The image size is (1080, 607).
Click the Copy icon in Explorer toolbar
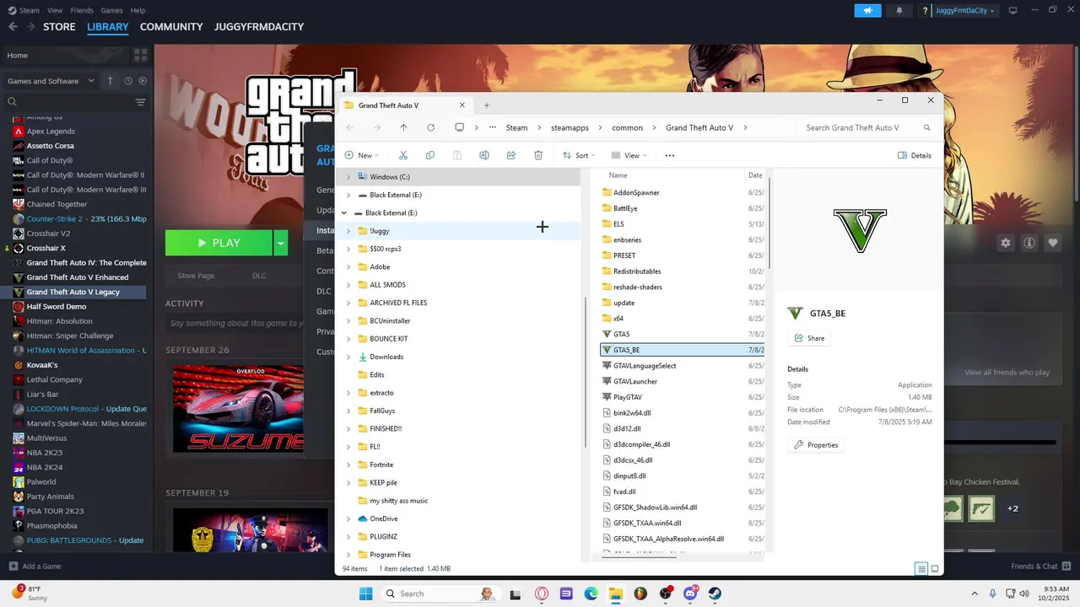[430, 155]
